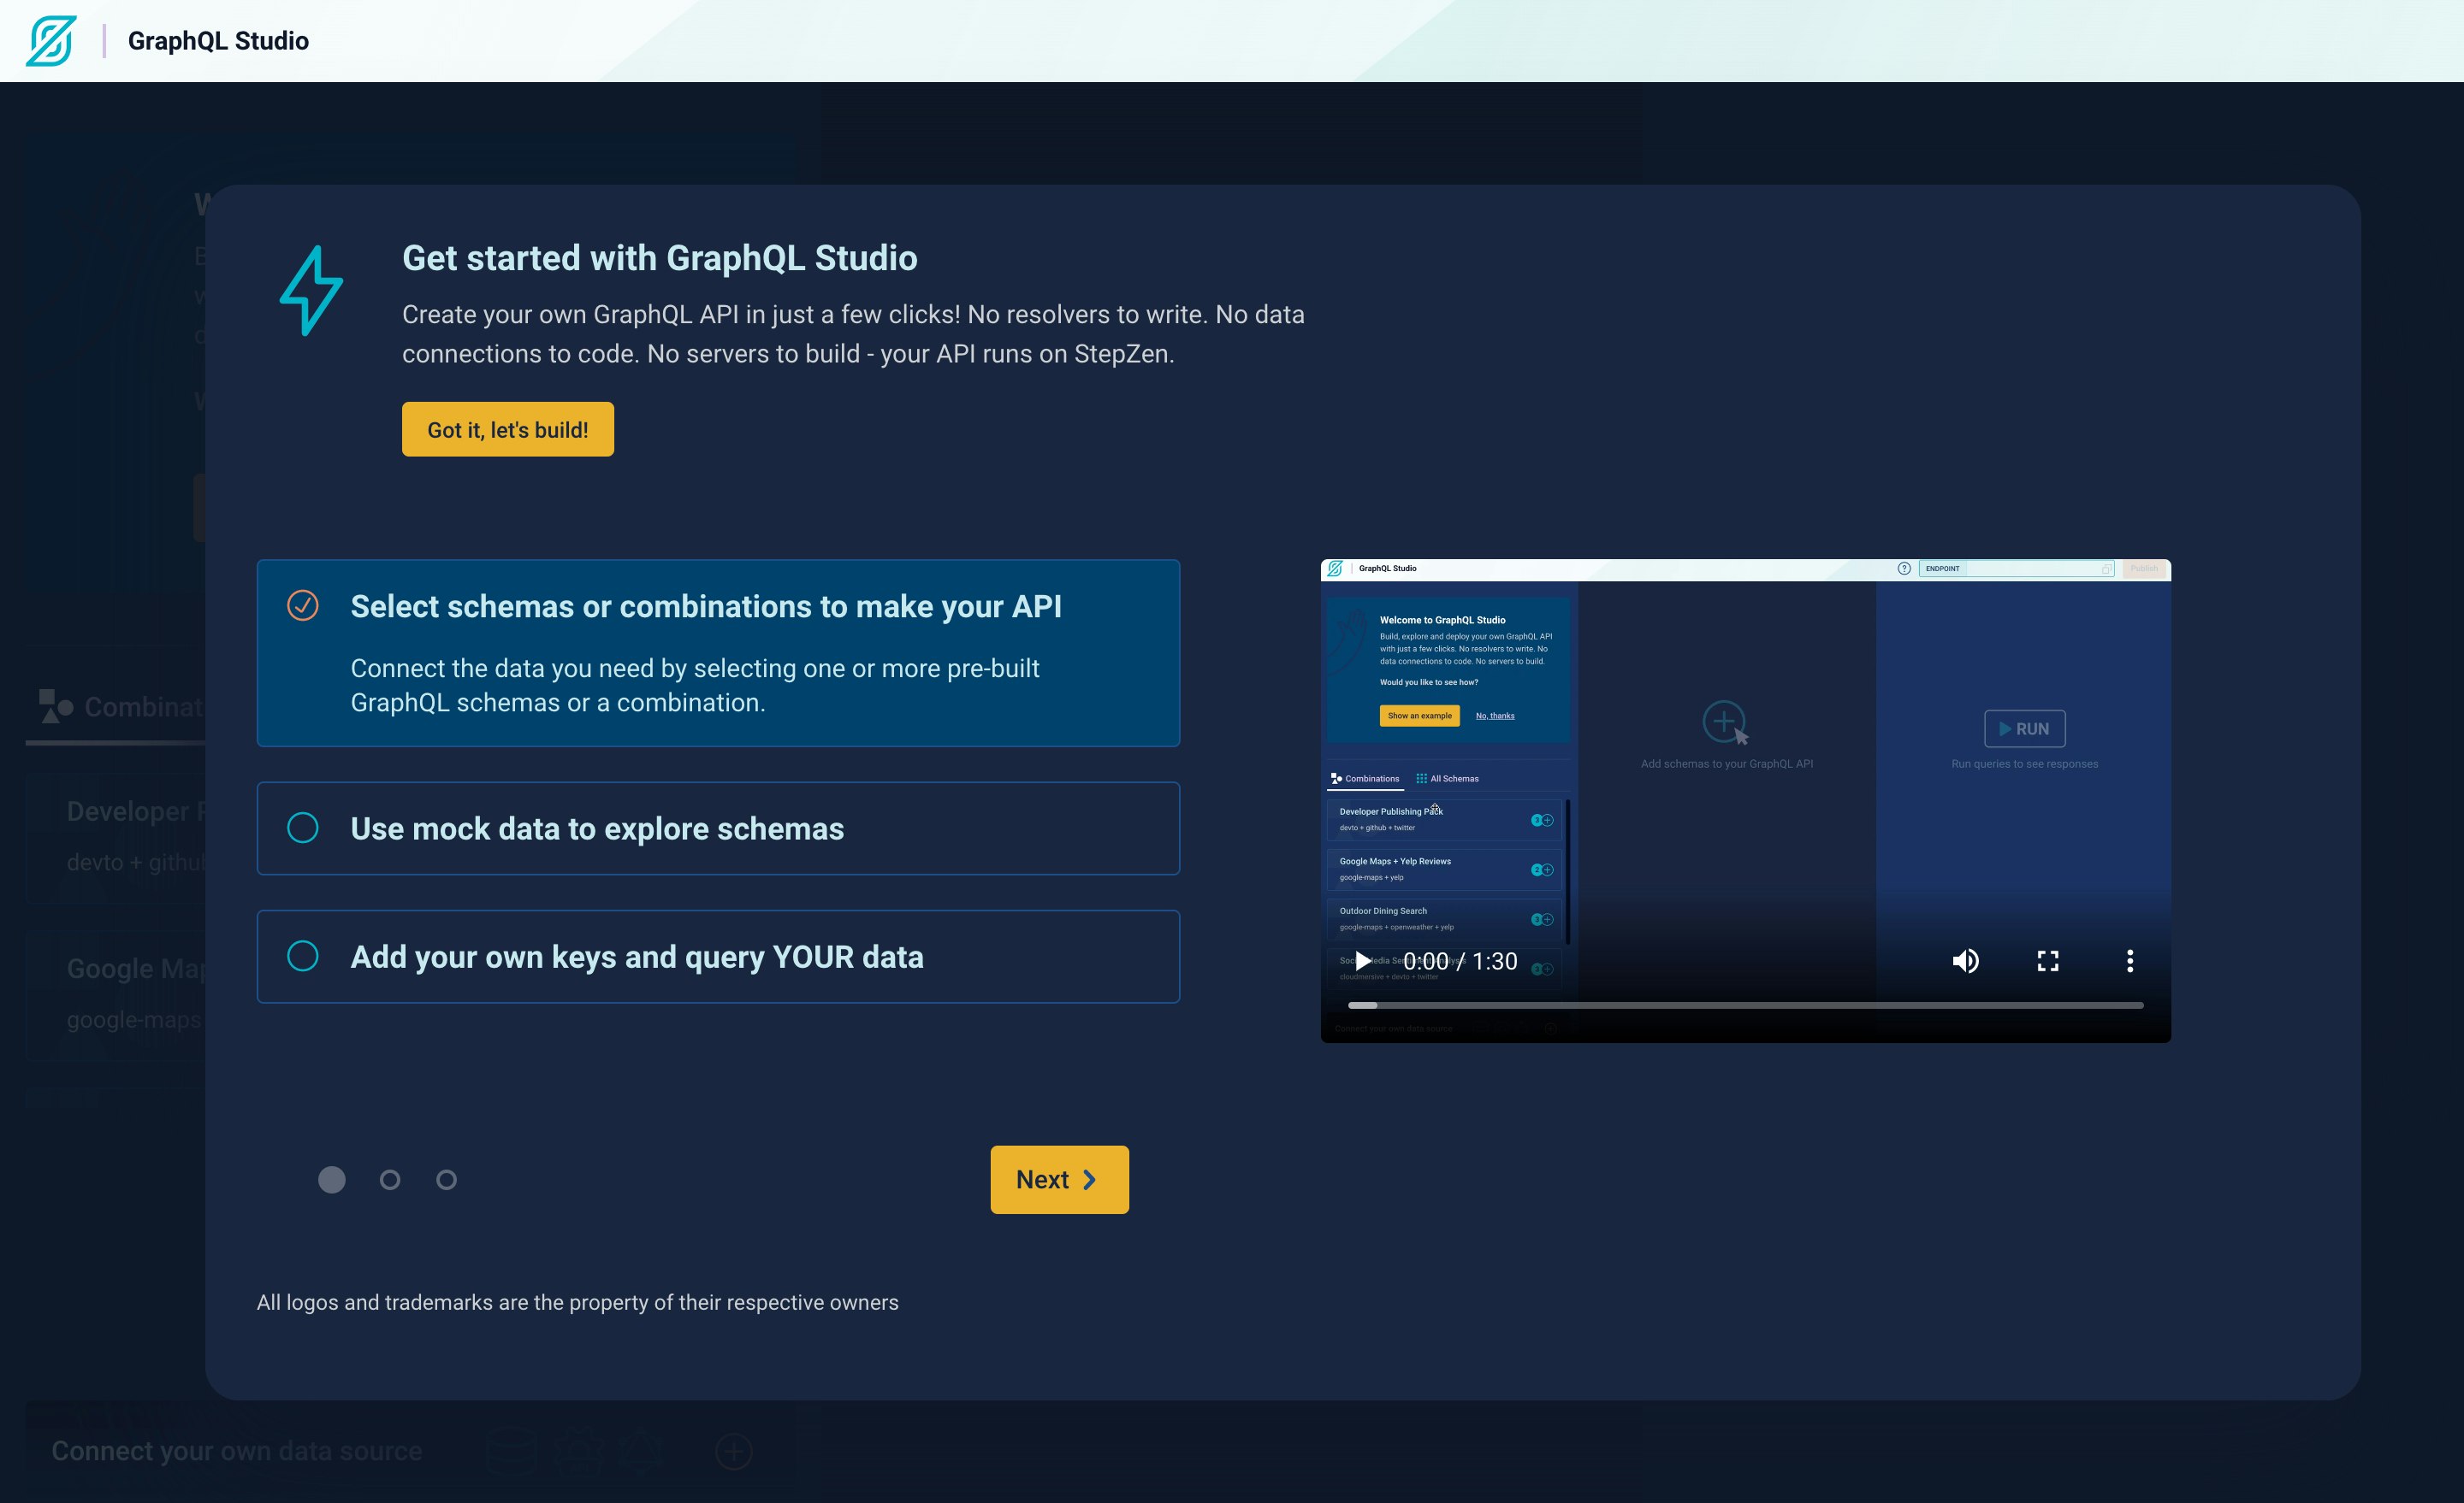Open the video's three-dot options menu
2464x1503 pixels.
(x=2130, y=960)
